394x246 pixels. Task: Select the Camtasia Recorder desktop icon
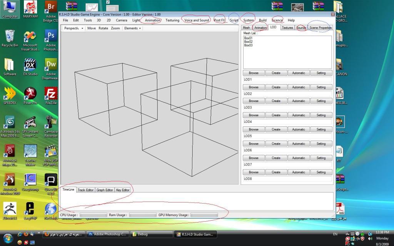click(x=51, y=124)
